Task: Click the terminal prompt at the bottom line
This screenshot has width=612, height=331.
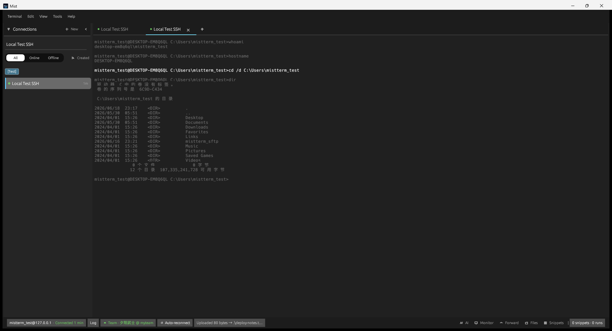Action: click(x=161, y=179)
